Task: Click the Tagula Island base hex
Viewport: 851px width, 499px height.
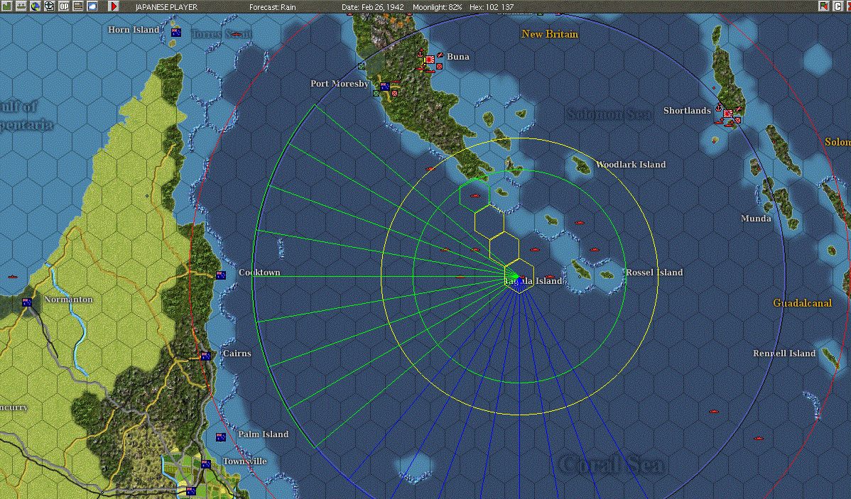Action: coord(519,277)
